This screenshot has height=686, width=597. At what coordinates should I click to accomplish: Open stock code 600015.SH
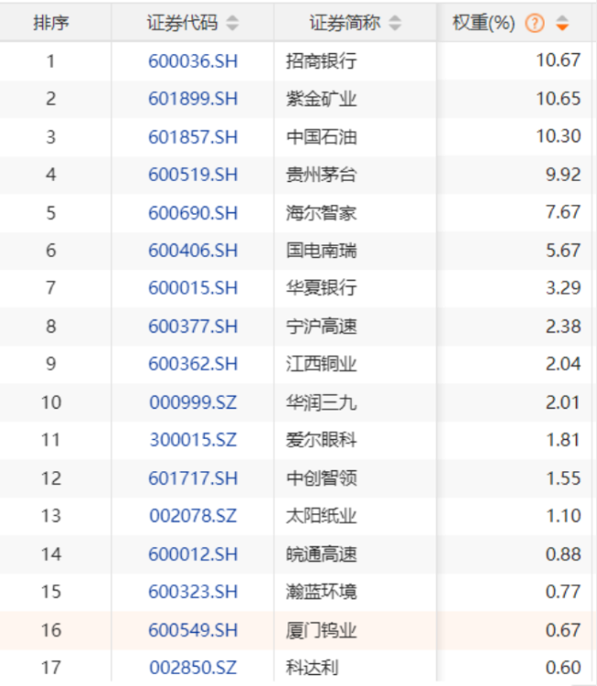pos(193,287)
